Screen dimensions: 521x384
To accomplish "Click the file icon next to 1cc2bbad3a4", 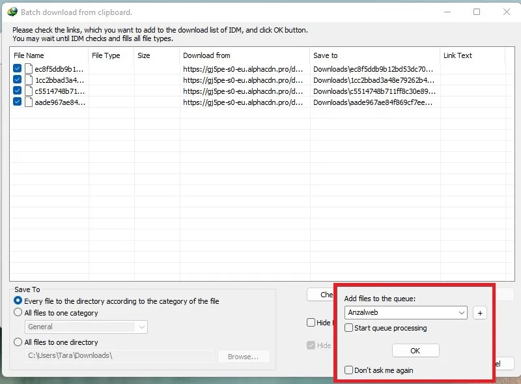I will point(29,80).
